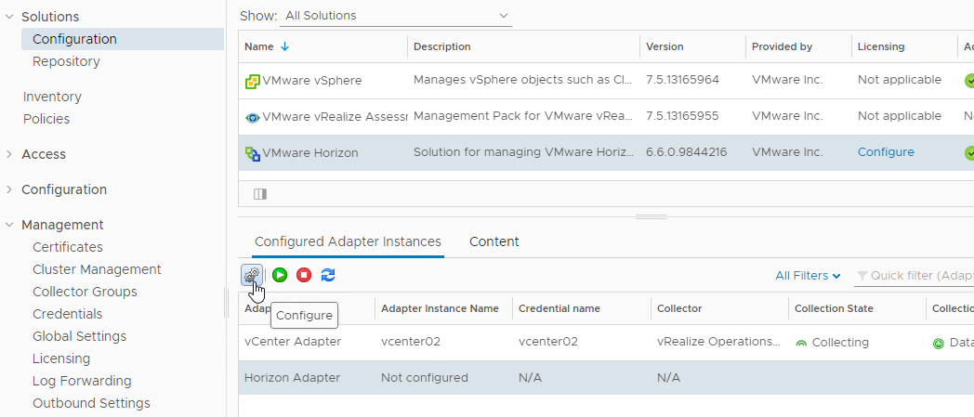The height and width of the screenshot is (417, 974).
Task: Open the column chooser icon below solutions table
Action: [260, 194]
